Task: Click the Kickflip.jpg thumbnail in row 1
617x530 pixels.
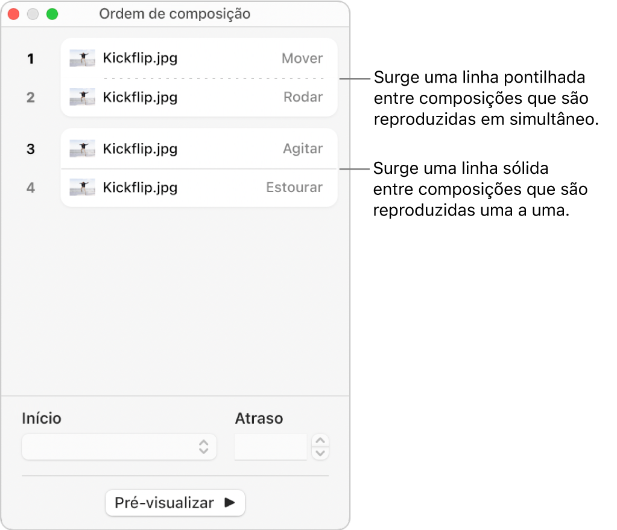Action: pyautogui.click(x=82, y=59)
